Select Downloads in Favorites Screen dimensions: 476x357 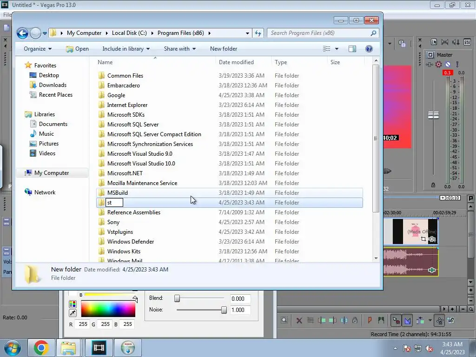[x=53, y=85]
